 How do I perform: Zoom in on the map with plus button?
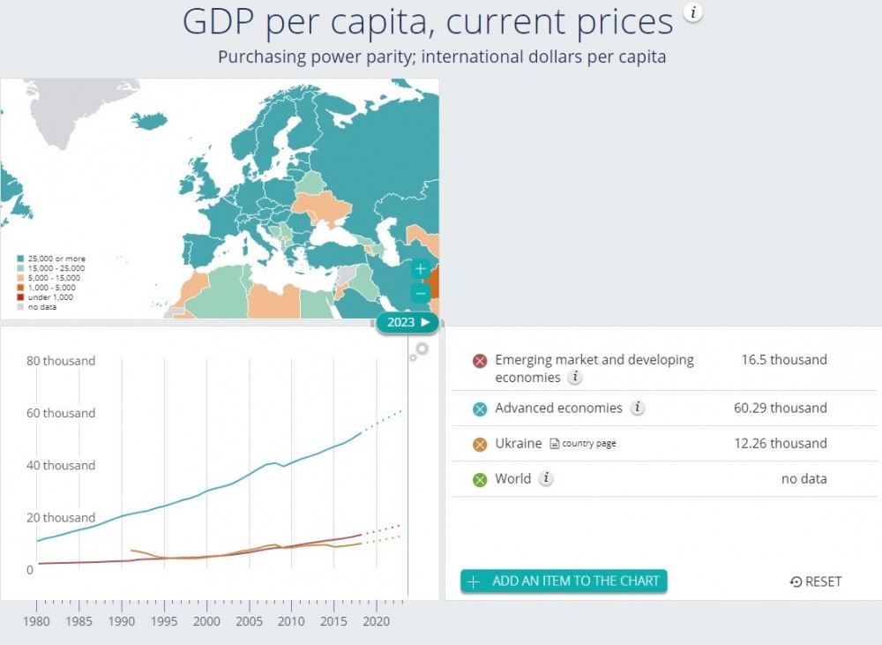421,269
